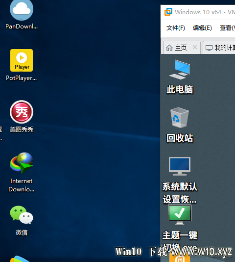The height and width of the screenshot is (262, 235).
Task: Open the 编辑(E) menu in VMware
Action: [202, 28]
